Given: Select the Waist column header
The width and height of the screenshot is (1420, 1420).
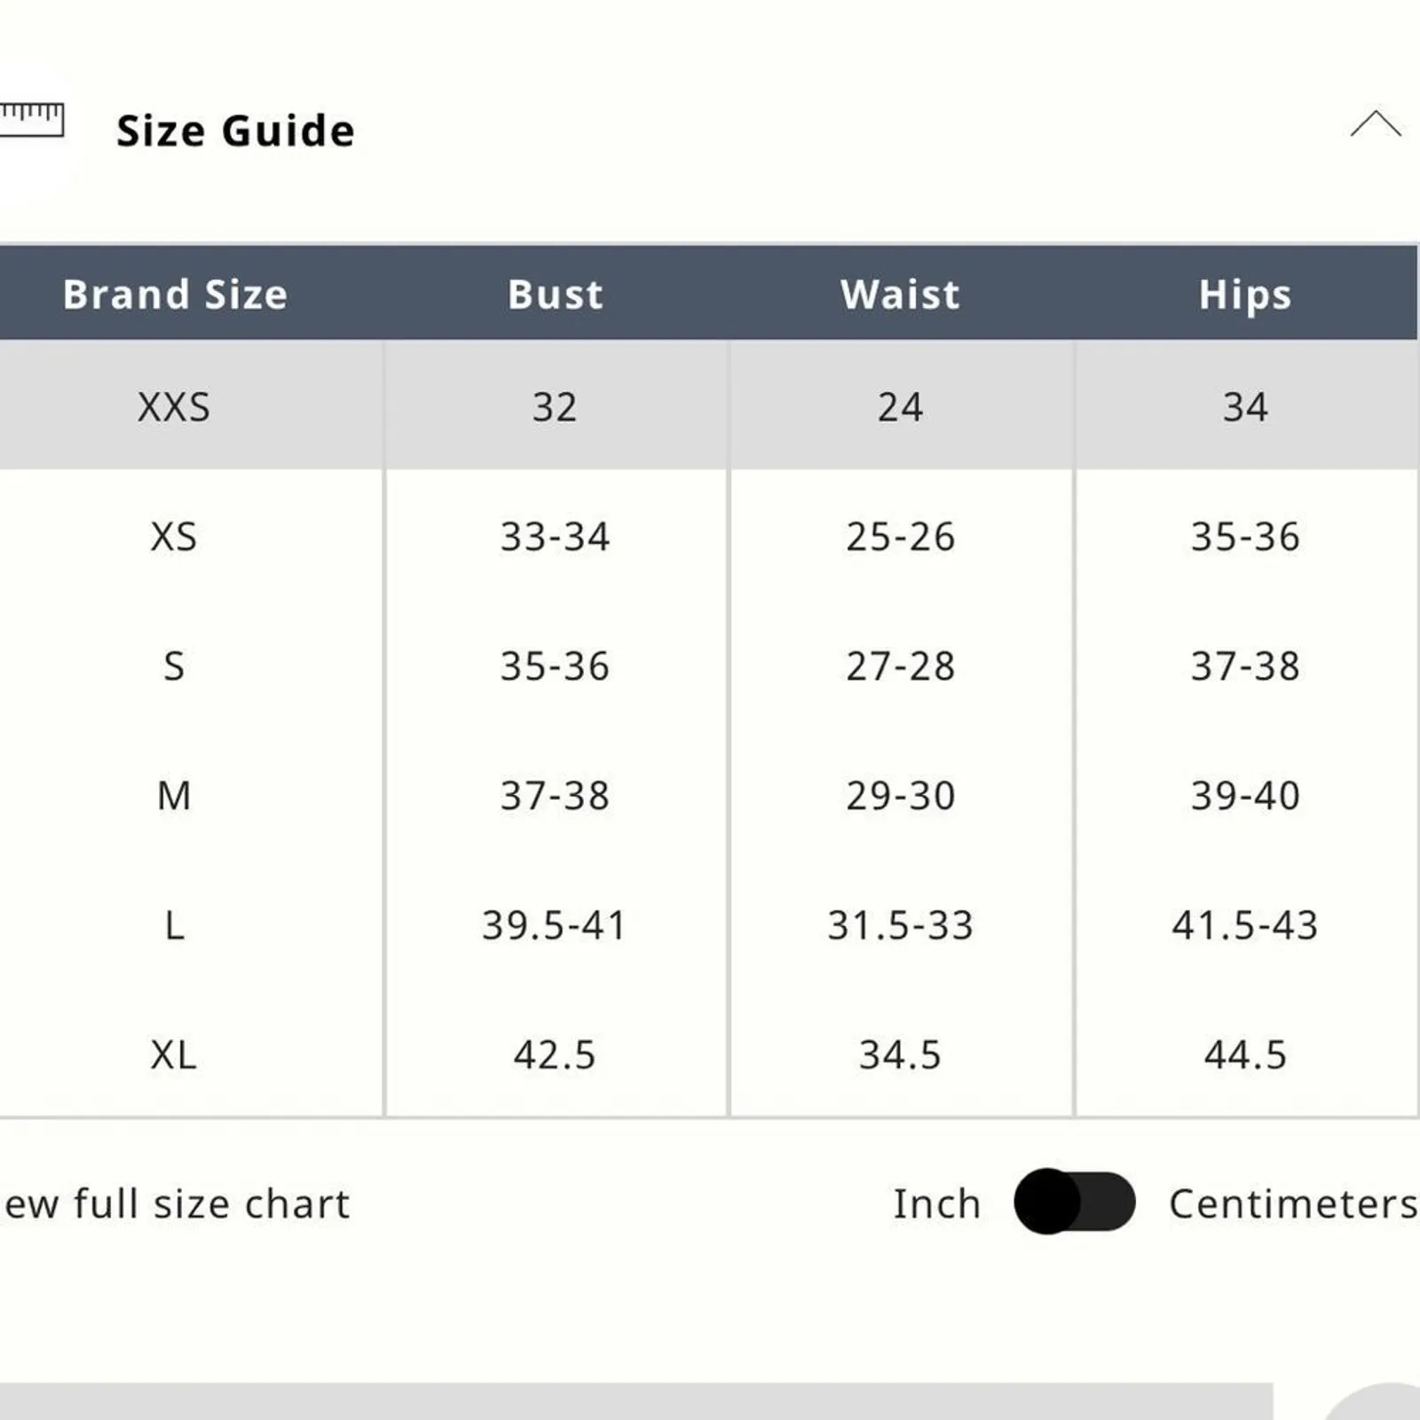Looking at the screenshot, I should (x=900, y=294).
